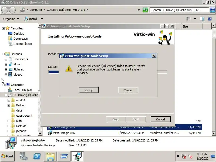216x162 pixels.
Task: Select the i386 folder
Action: click(19, 121)
